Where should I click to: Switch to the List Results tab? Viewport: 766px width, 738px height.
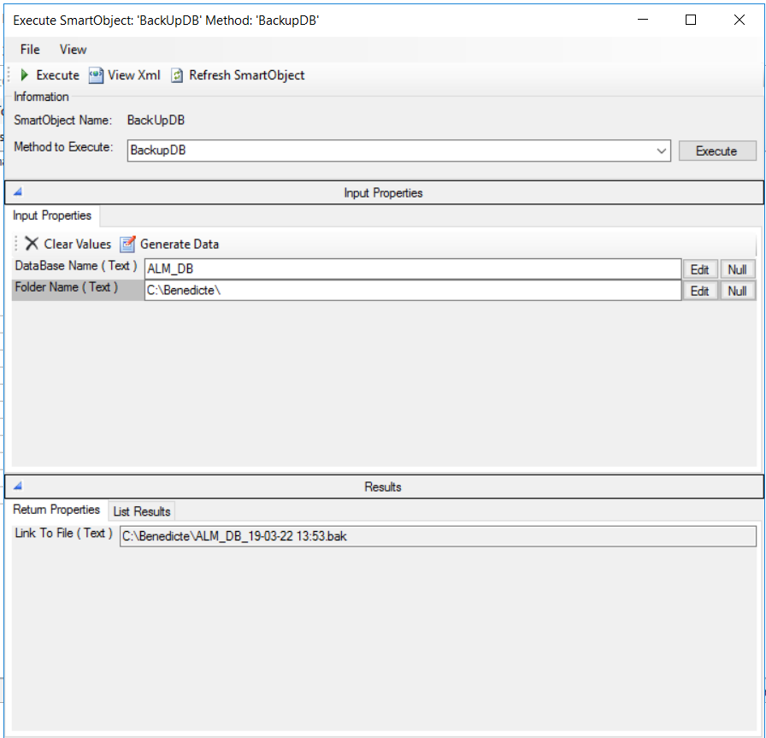tap(142, 511)
